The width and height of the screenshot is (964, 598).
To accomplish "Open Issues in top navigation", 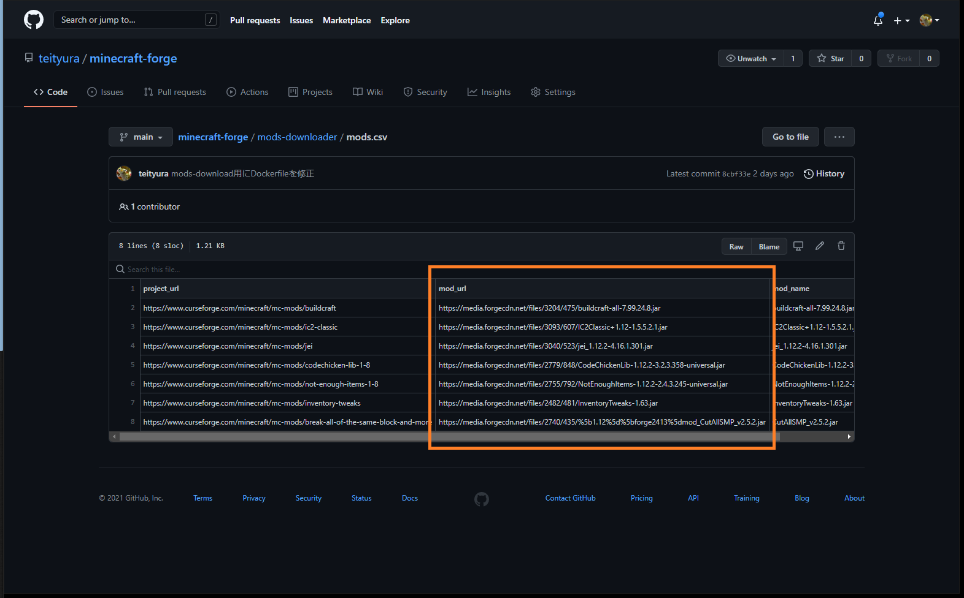I will 301,20.
